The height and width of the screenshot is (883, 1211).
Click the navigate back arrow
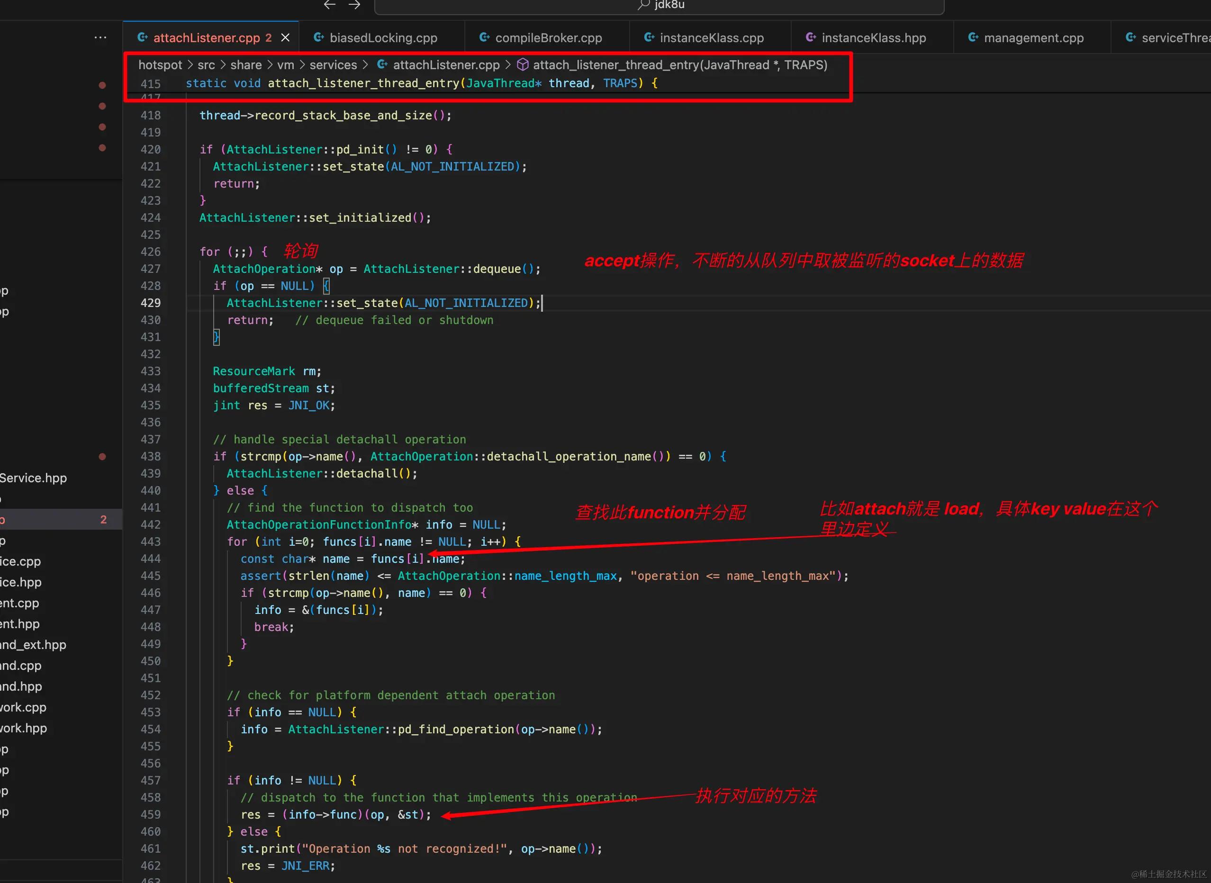click(x=329, y=5)
